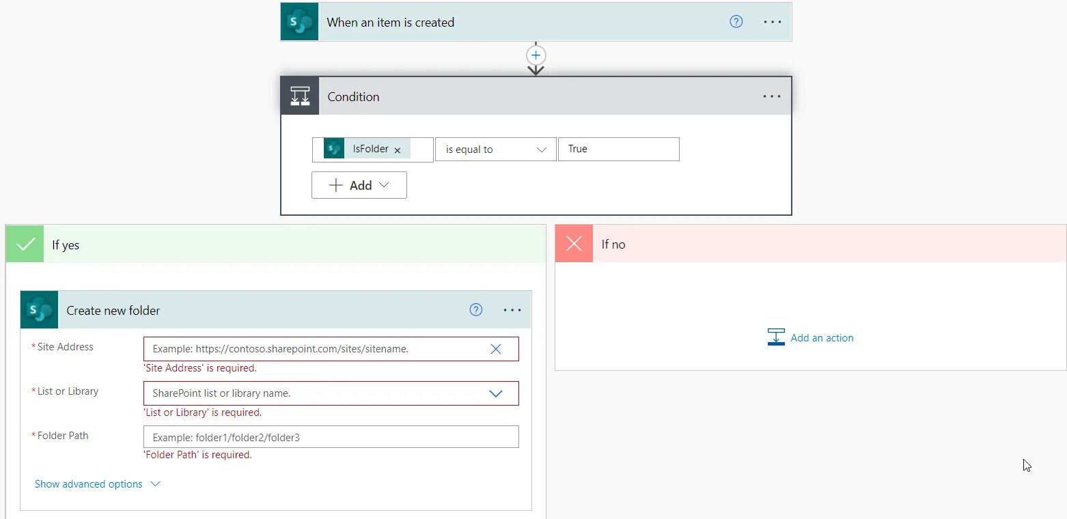Click the IsFolder dynamic content token
Screen dimensions: 1067x519
(x=367, y=149)
